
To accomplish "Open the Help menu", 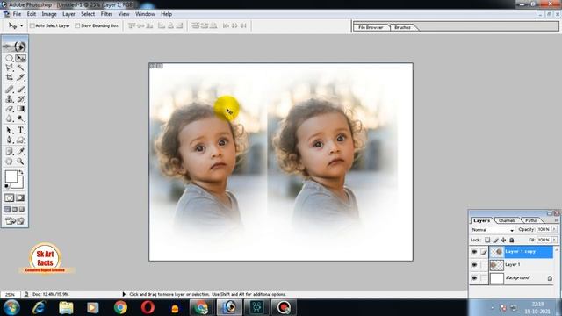I will [166, 14].
